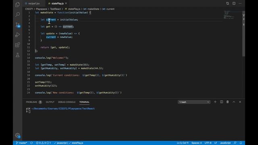Change file encoding UTF-8
Image resolution: width=258 pixels, height=145 pixels.
(208, 143)
